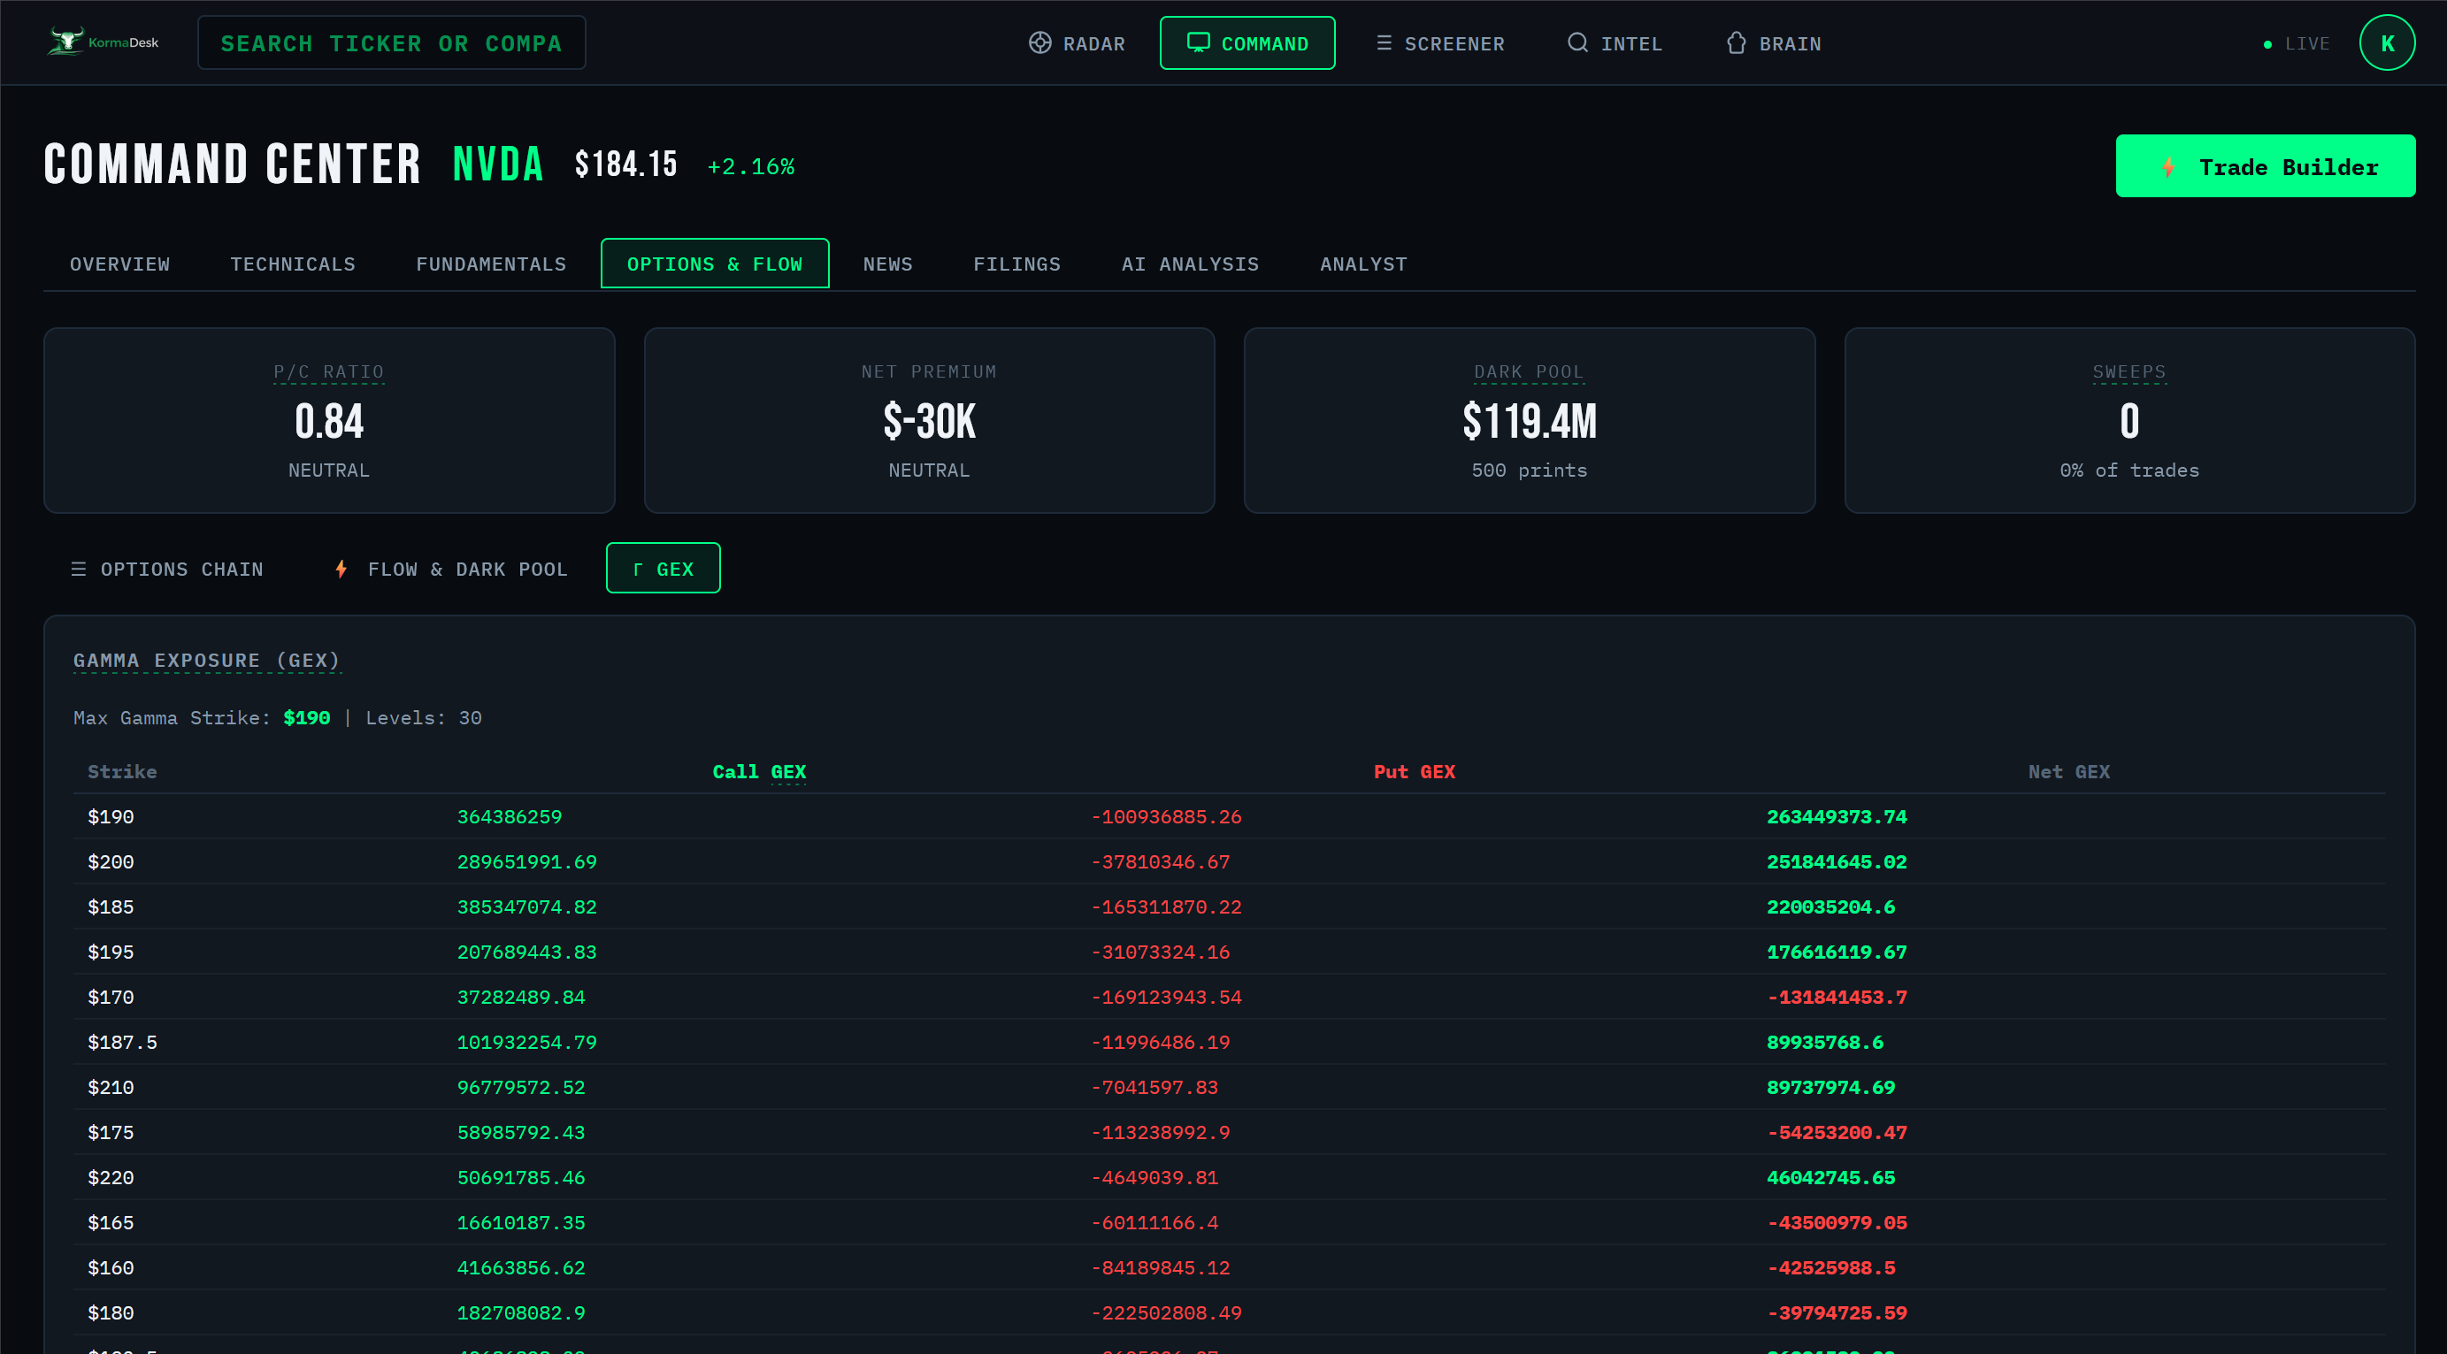The height and width of the screenshot is (1354, 2447).
Task: Open Radar via its target icon
Action: click(x=1040, y=42)
